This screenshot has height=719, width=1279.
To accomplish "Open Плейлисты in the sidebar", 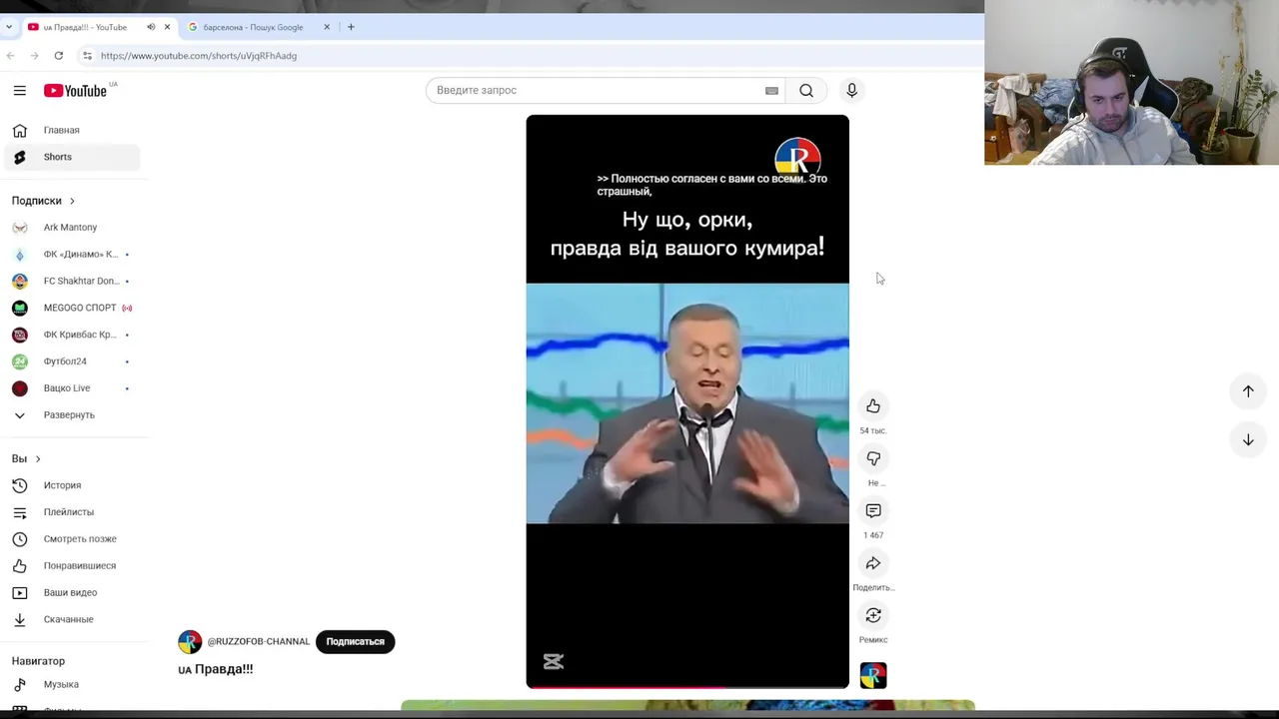I will point(72,512).
